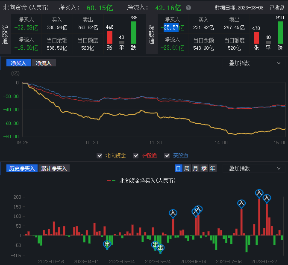
Task: Toggle the 北向资金 line checkbox
Action: [x=100, y=156]
